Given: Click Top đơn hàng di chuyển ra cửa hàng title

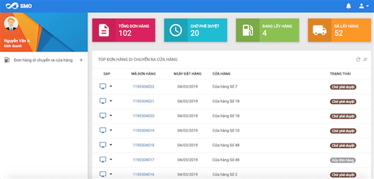Looking at the screenshot, I should point(138,59).
